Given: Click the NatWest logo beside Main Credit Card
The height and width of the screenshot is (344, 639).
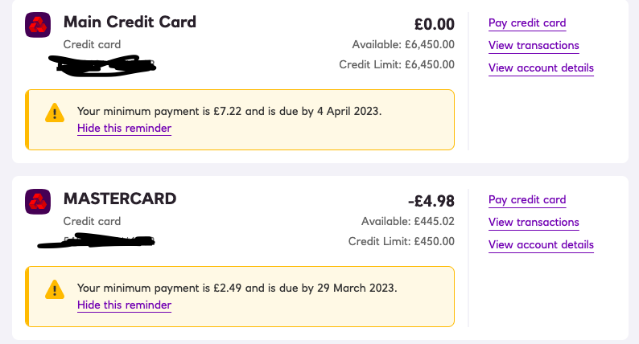Looking at the screenshot, I should pyautogui.click(x=38, y=25).
